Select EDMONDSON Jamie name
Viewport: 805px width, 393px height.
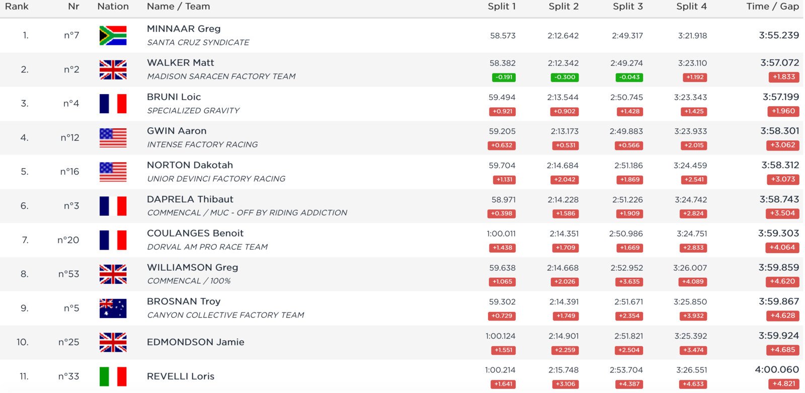tap(196, 342)
